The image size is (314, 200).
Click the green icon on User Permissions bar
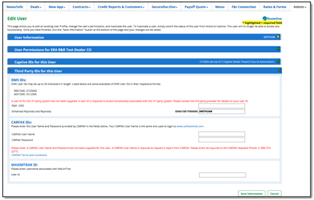point(278,49)
